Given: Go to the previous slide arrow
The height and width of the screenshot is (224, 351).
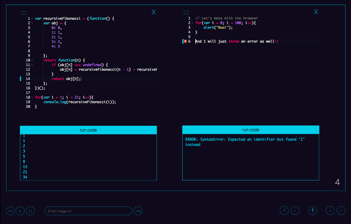Looking at the screenshot, I should [330, 210].
